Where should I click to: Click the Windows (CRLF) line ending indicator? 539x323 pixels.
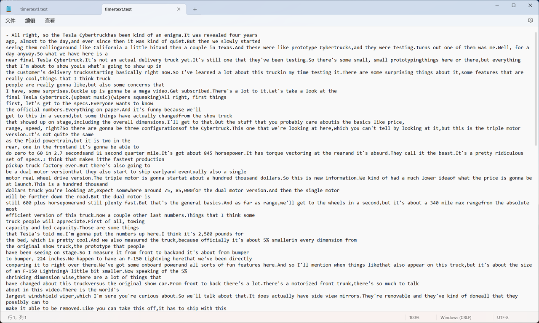coord(456,318)
